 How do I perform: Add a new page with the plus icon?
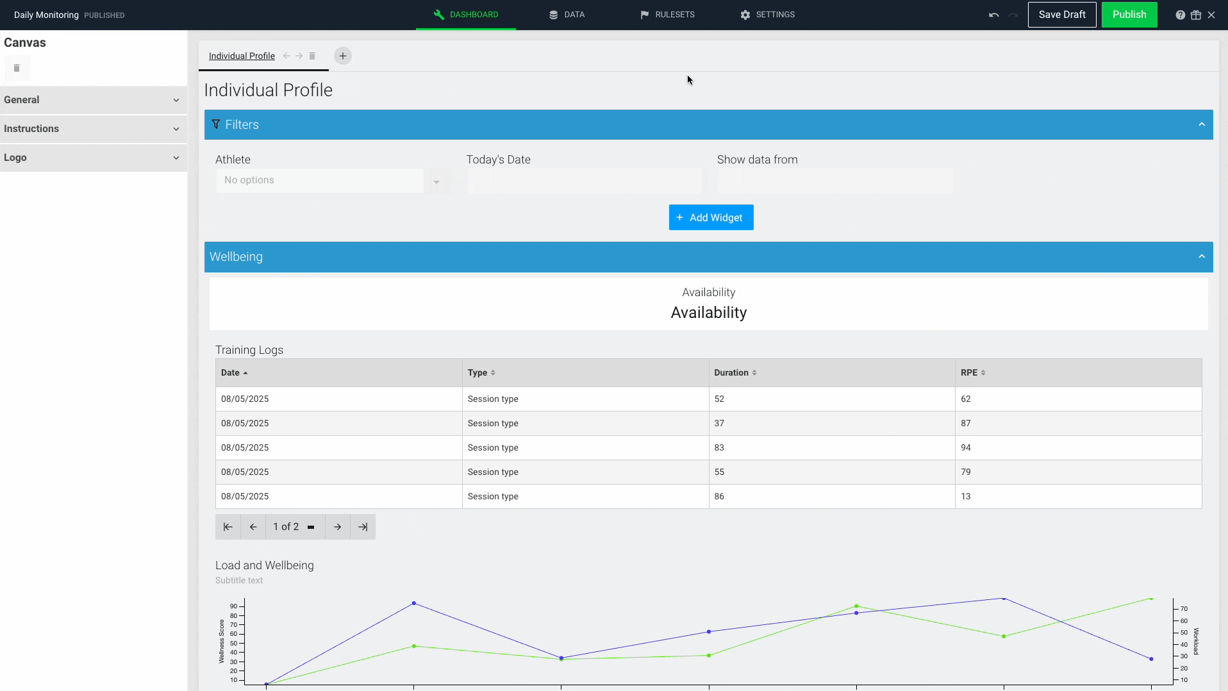[342, 56]
